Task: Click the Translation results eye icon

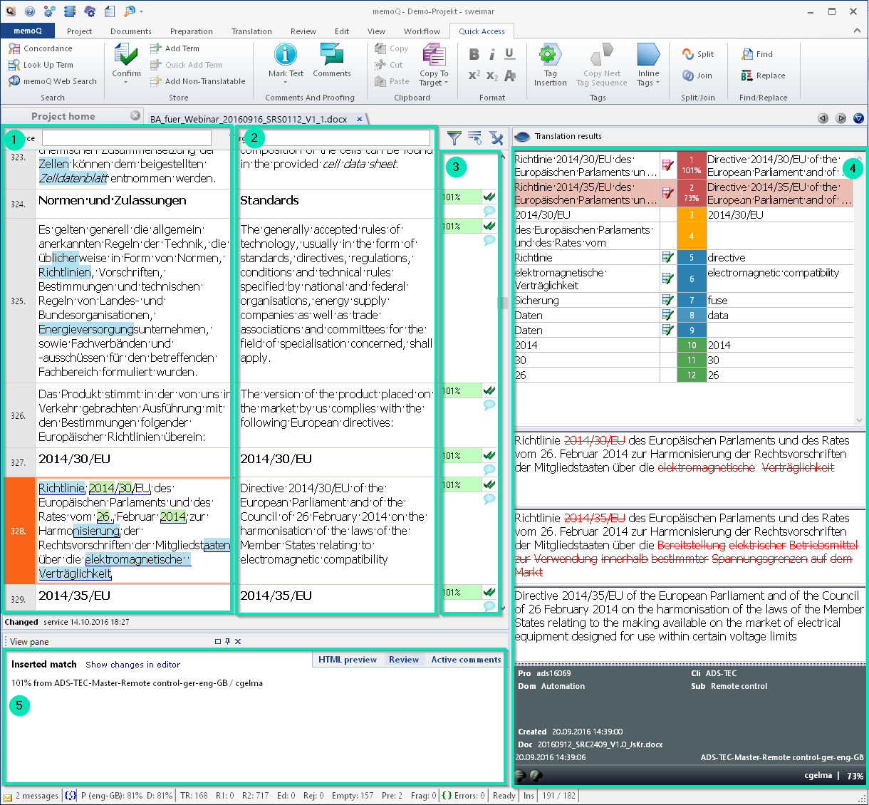Action: (x=522, y=136)
